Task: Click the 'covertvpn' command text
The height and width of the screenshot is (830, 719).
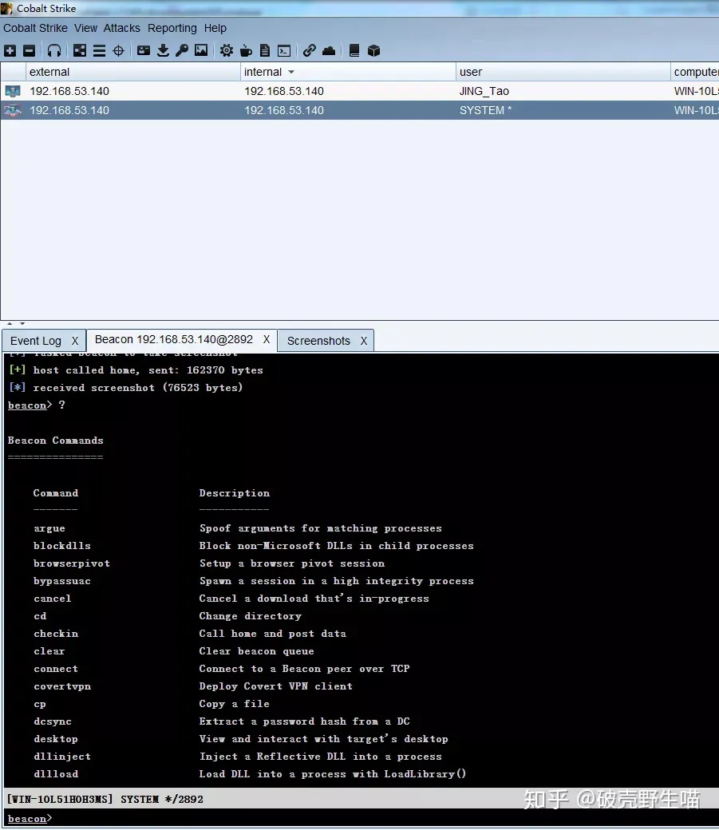Action: tap(62, 686)
